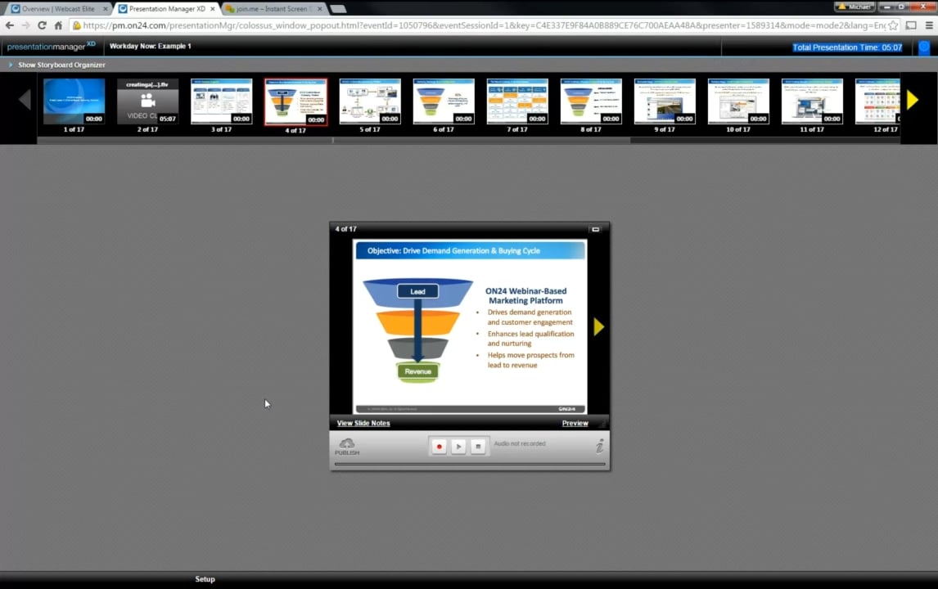Close the Overview | Webcast Elite tab

tap(106, 9)
